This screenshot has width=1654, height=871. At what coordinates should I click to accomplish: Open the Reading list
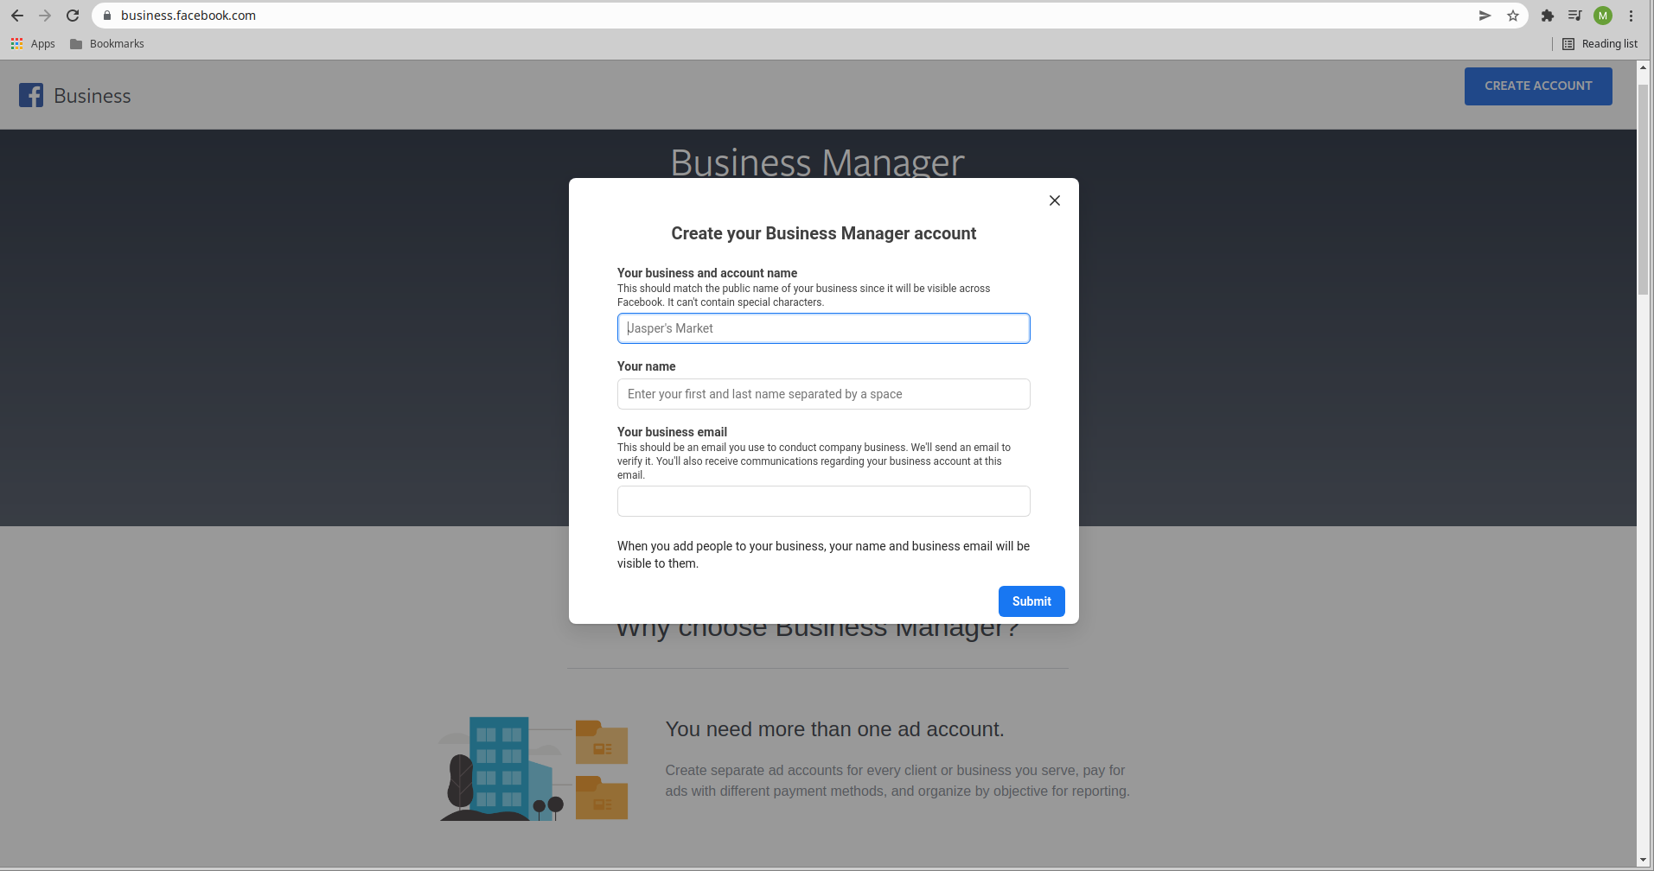1600,44
